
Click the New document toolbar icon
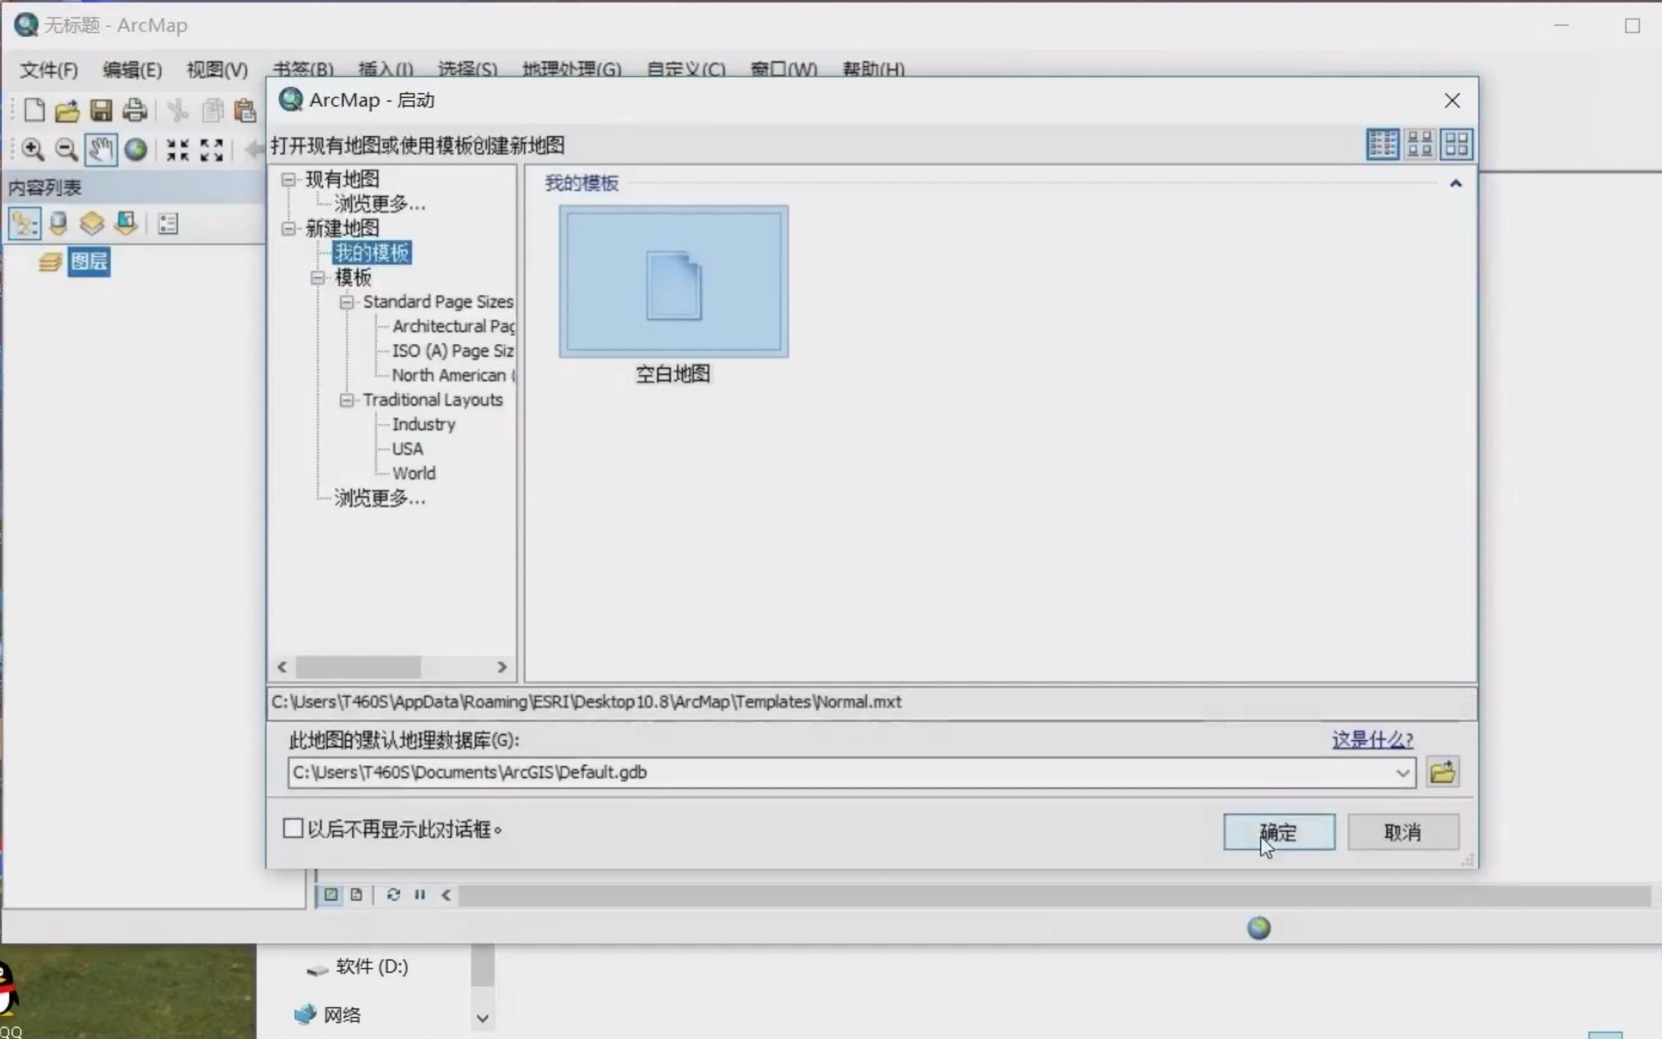pyautogui.click(x=34, y=111)
